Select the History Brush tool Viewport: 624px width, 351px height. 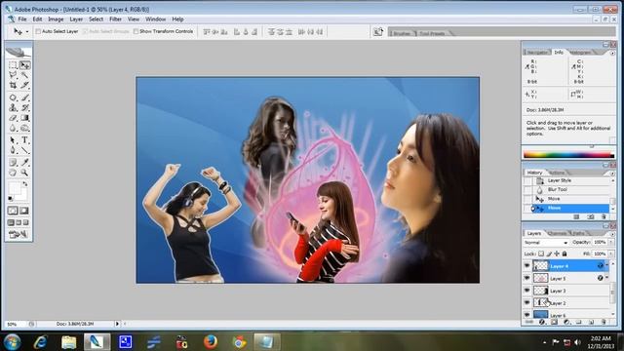click(x=24, y=108)
